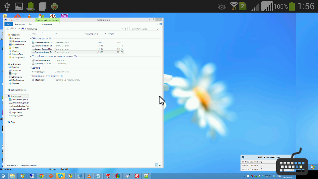Switch to details view toggle

(x=157, y=165)
